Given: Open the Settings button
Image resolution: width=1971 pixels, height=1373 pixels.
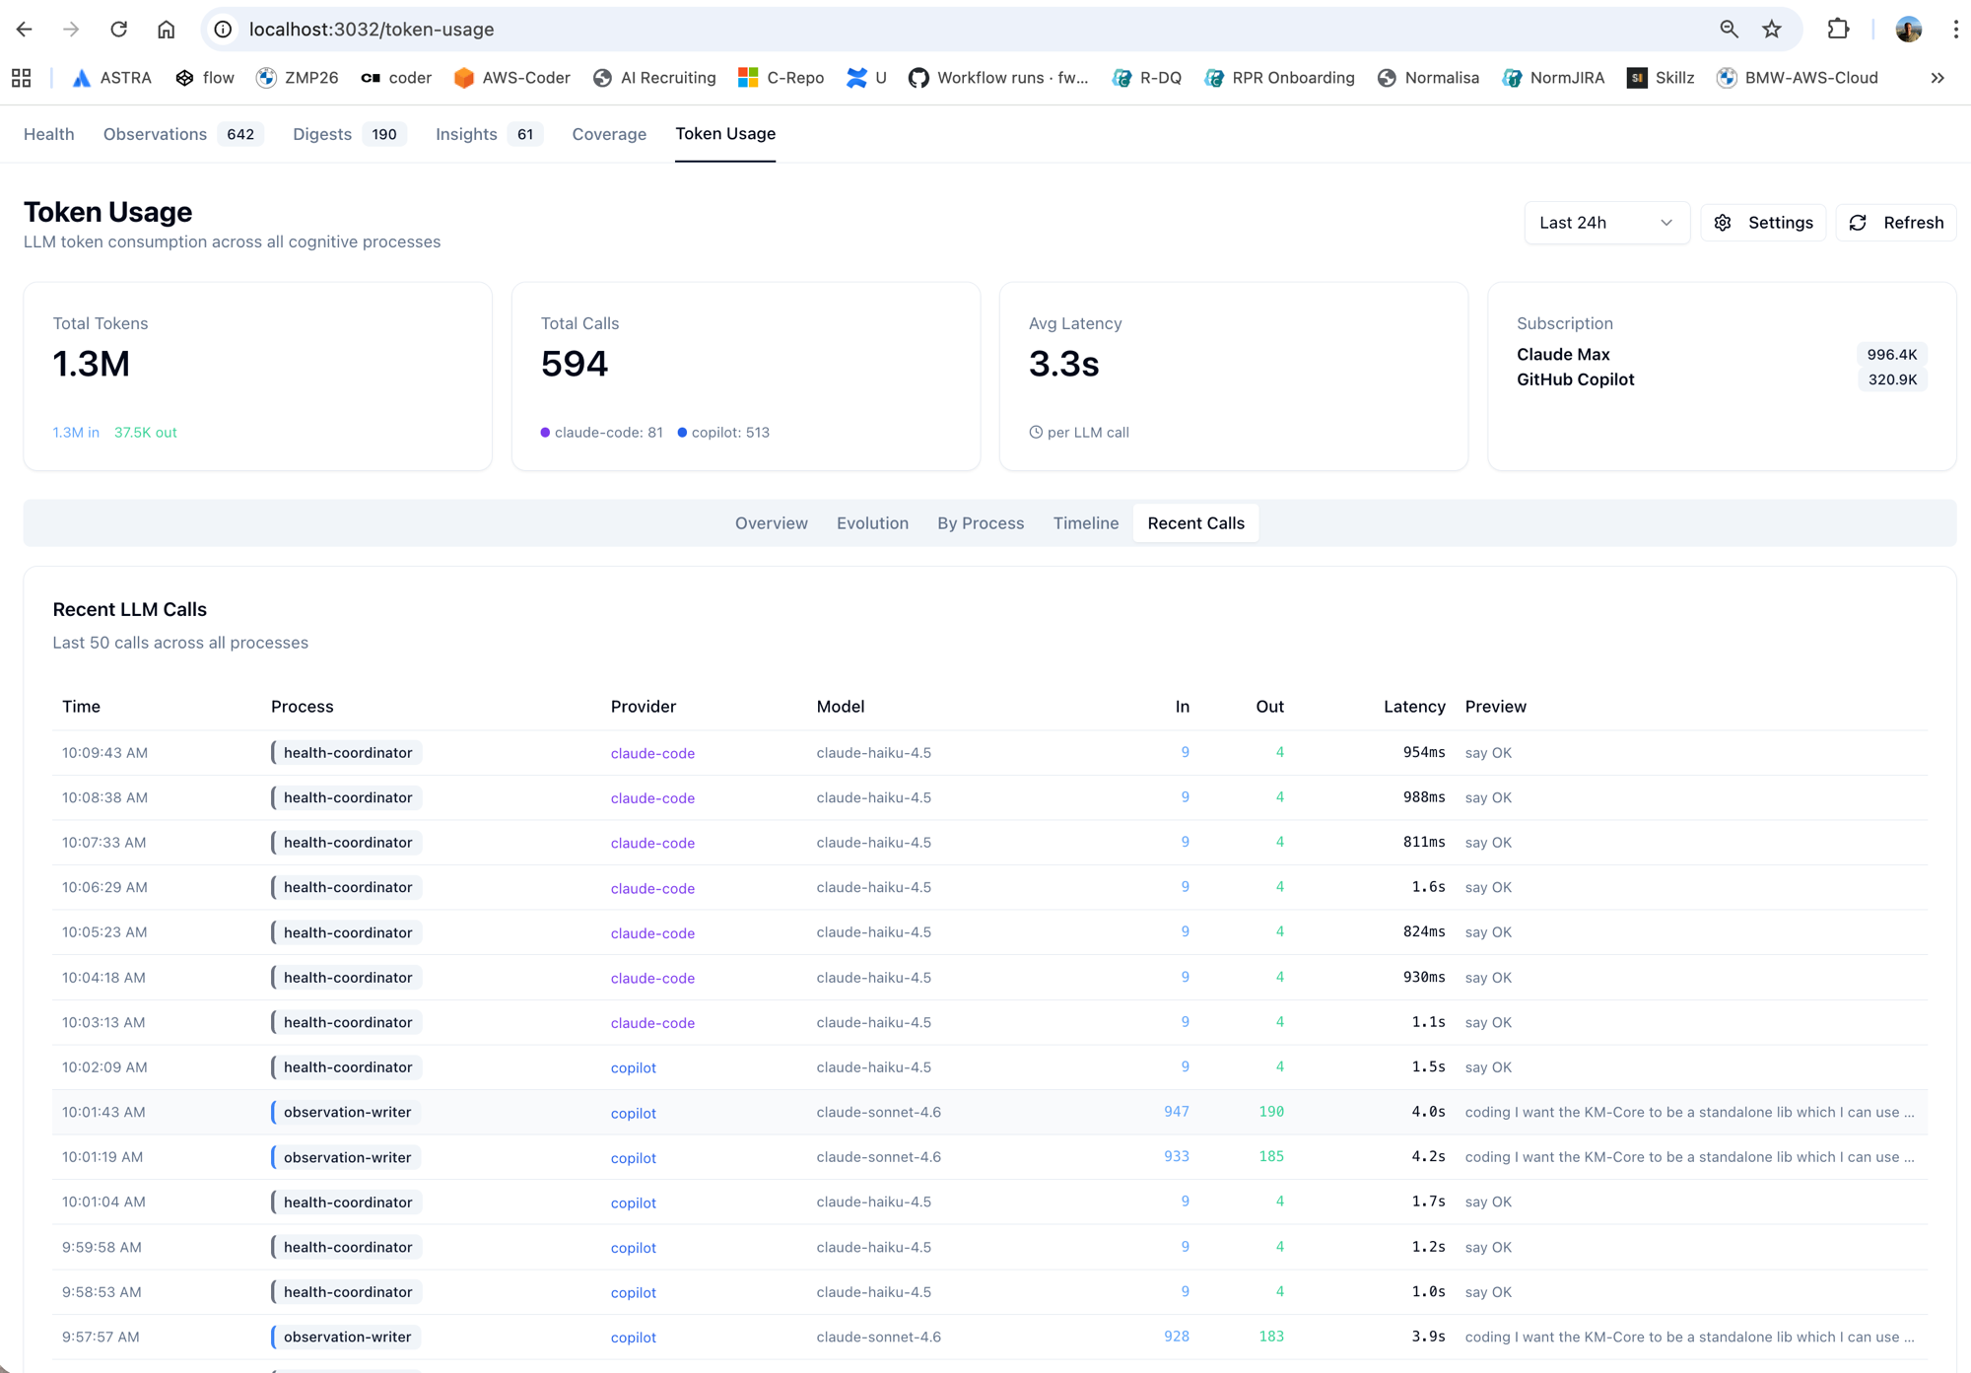Looking at the screenshot, I should [1763, 223].
